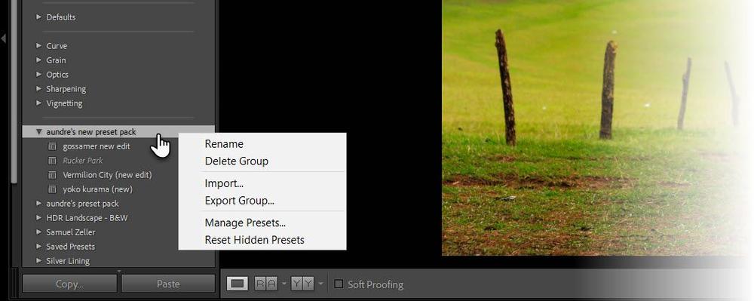This screenshot has height=301, width=754.
Task: Choose Rename from the context menu
Action: (x=224, y=144)
